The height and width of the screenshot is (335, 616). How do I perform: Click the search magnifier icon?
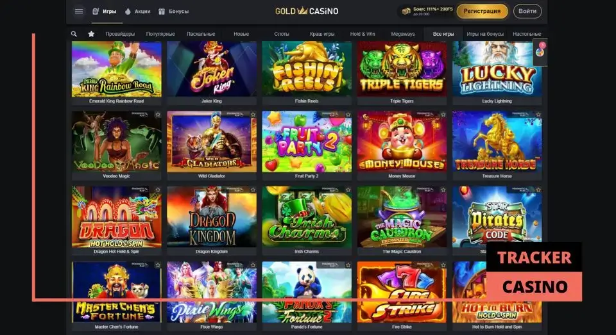(74, 34)
